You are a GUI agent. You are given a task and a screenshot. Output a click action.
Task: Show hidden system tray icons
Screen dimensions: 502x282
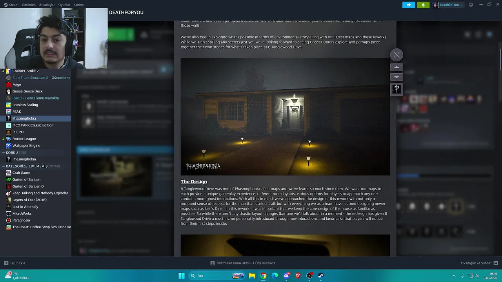(x=454, y=276)
